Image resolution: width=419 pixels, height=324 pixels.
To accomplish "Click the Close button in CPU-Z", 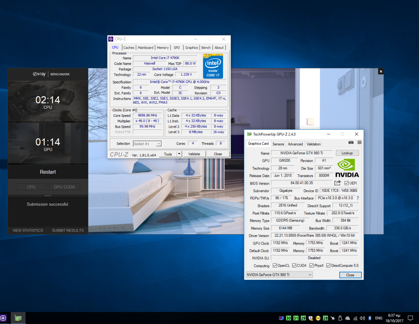I will pyautogui.click(x=218, y=154).
